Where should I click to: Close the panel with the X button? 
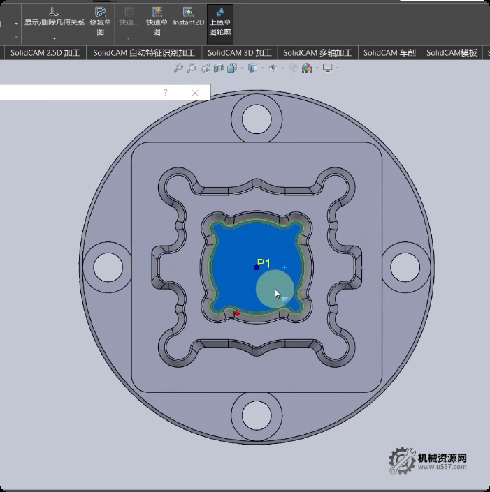click(195, 93)
